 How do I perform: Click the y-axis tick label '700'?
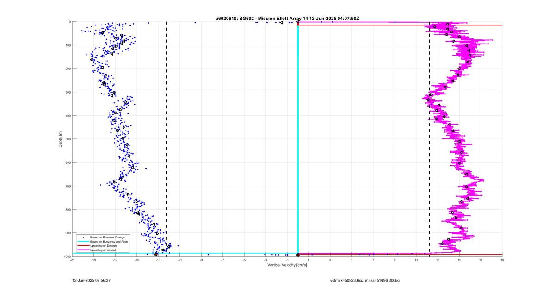point(68,186)
